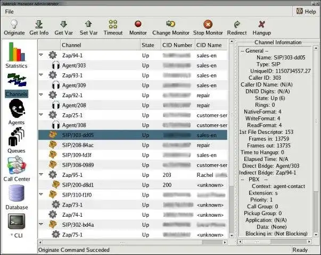The width and height of the screenshot is (321, 255).
Task: Click the headset icon of Agent/308
Action: [56, 125]
